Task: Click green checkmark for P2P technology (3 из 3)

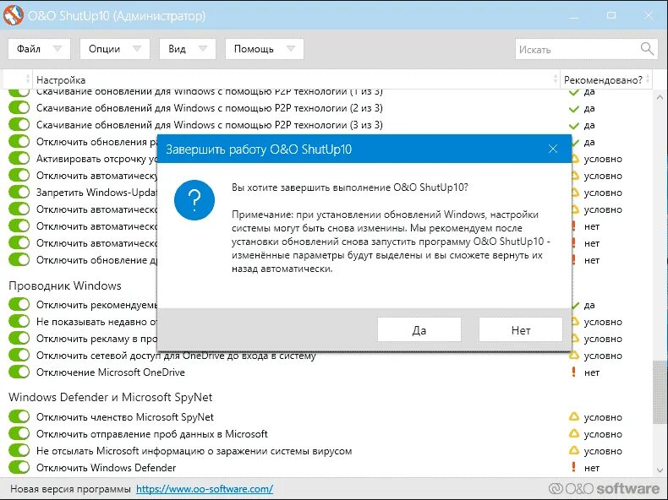Action: [x=574, y=126]
